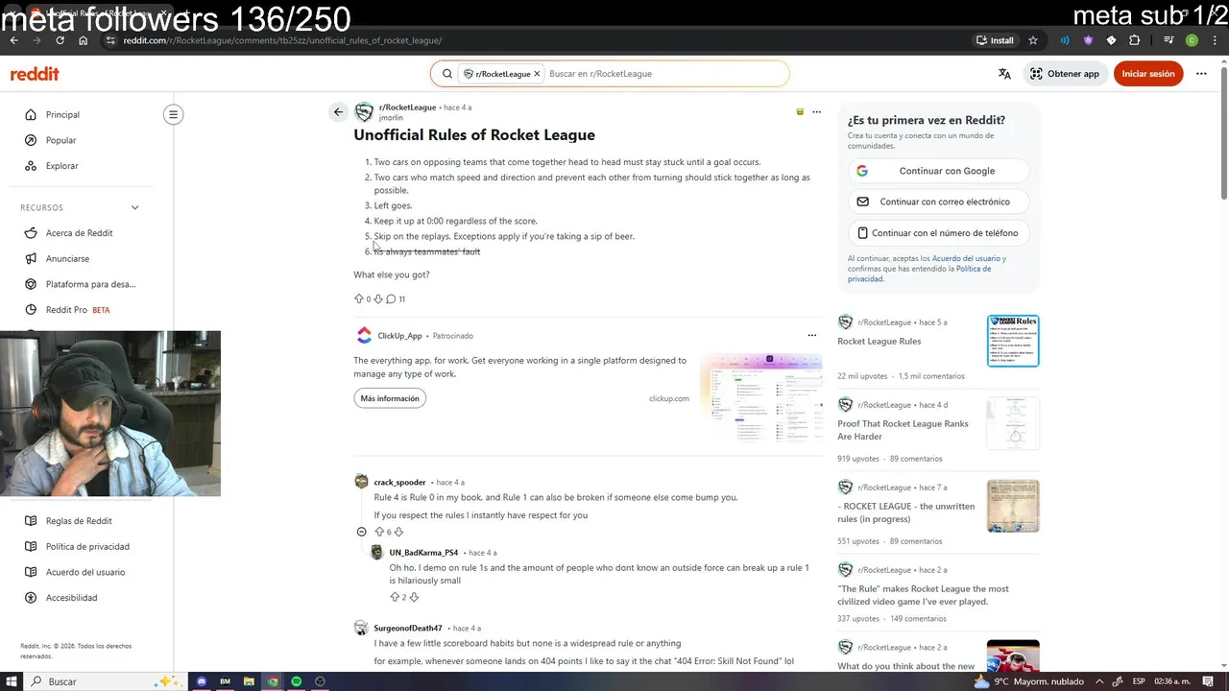1229x691 pixels.
Task: Open the Windows Start menu
Action: point(11,681)
